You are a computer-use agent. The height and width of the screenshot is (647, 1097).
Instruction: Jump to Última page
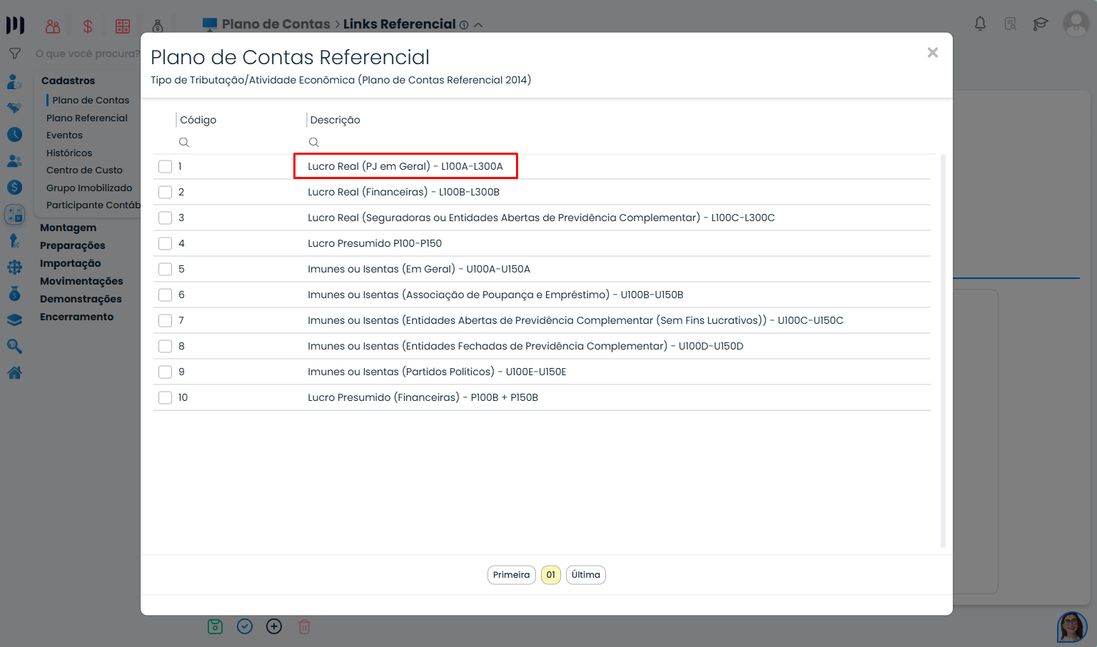tap(585, 575)
